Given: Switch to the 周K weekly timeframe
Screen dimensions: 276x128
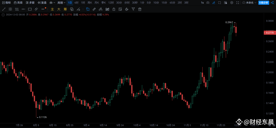Looking at the screenshot, I should pyautogui.click(x=90, y=3).
